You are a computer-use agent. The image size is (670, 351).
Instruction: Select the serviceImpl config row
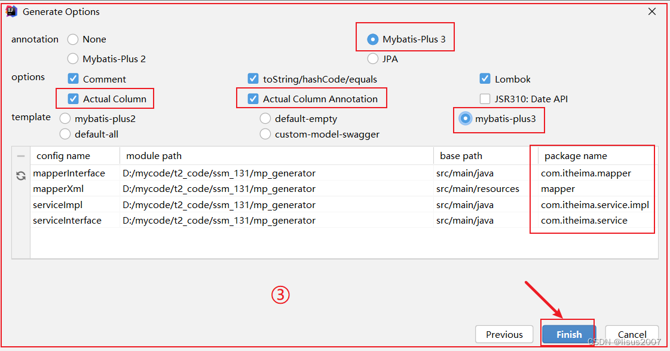(344, 205)
